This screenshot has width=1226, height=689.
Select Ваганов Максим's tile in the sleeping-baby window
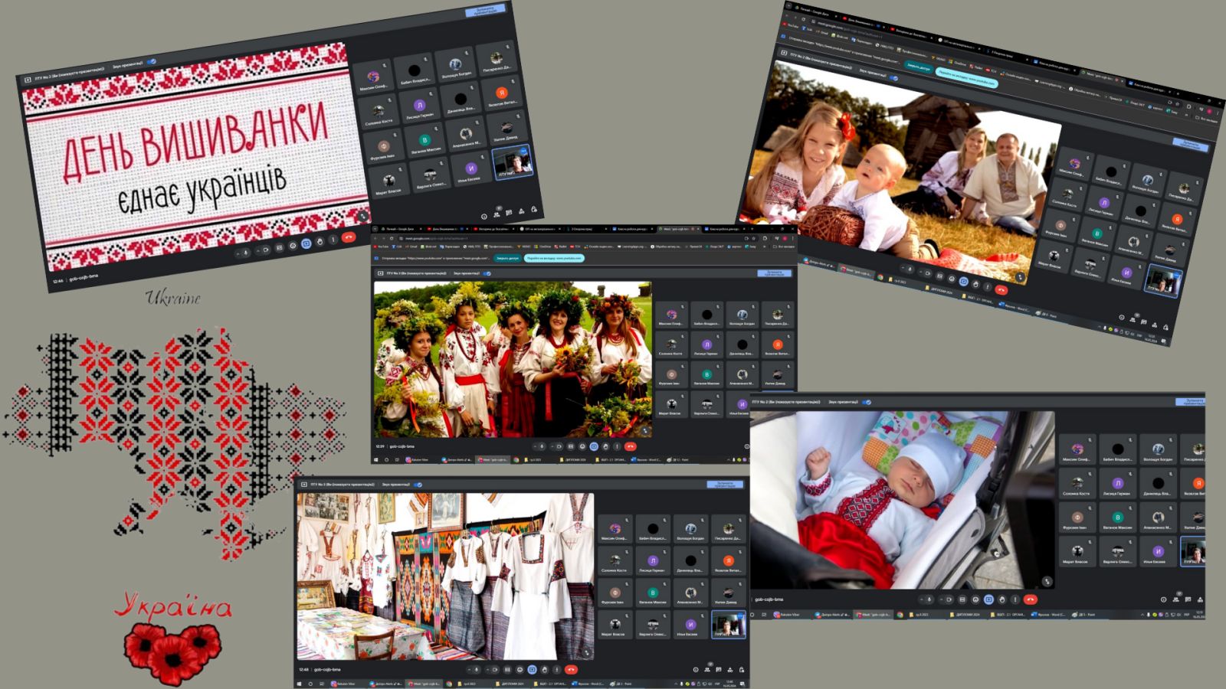(1118, 518)
